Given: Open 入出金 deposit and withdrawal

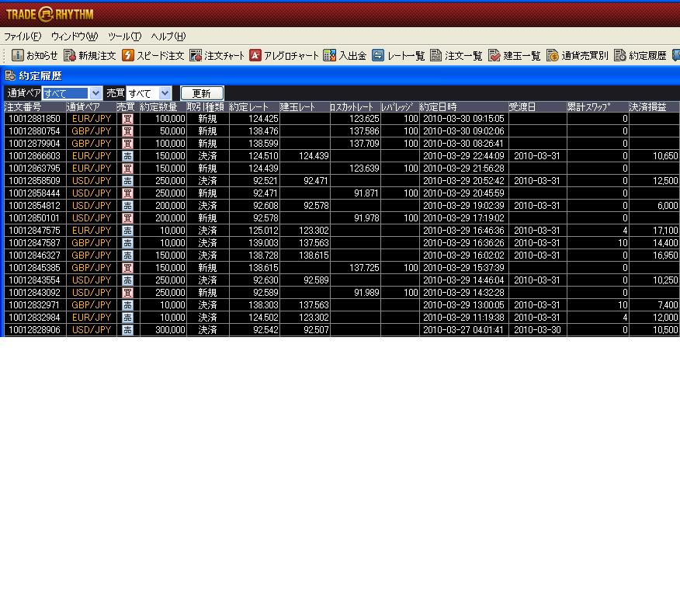Looking at the screenshot, I should 345,56.
